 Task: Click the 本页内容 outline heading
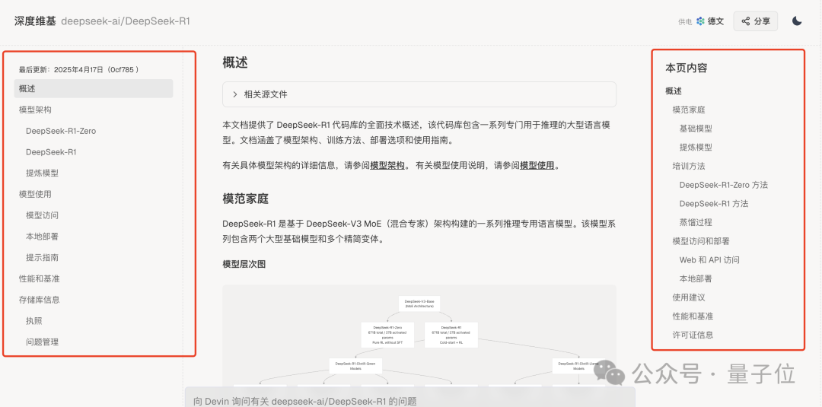point(687,68)
